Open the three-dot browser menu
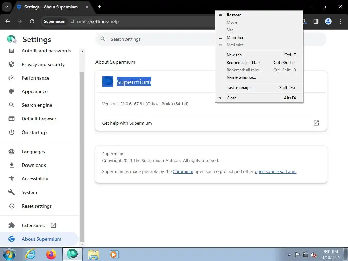Screen dimensions: 348x261 pos(341,21)
